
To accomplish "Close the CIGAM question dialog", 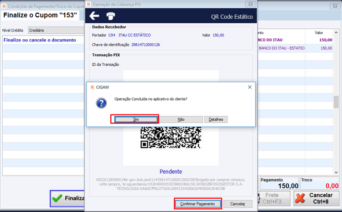I will coord(250,87).
